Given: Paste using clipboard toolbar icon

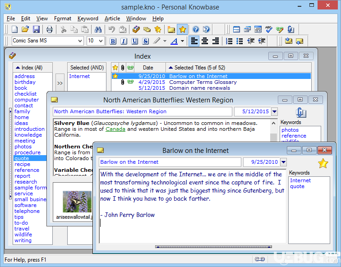Looking at the screenshot, I should pyautogui.click(x=85, y=29).
